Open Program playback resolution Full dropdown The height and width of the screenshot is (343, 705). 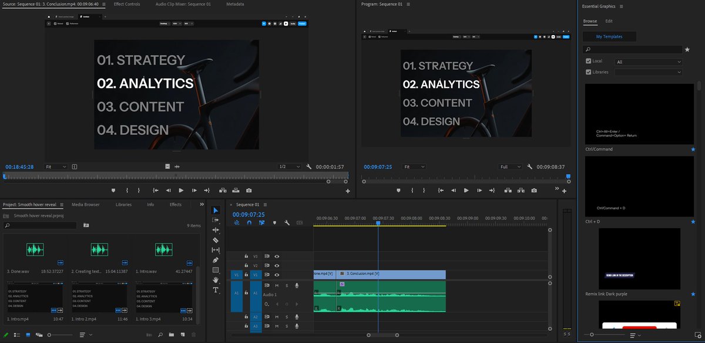click(x=511, y=167)
